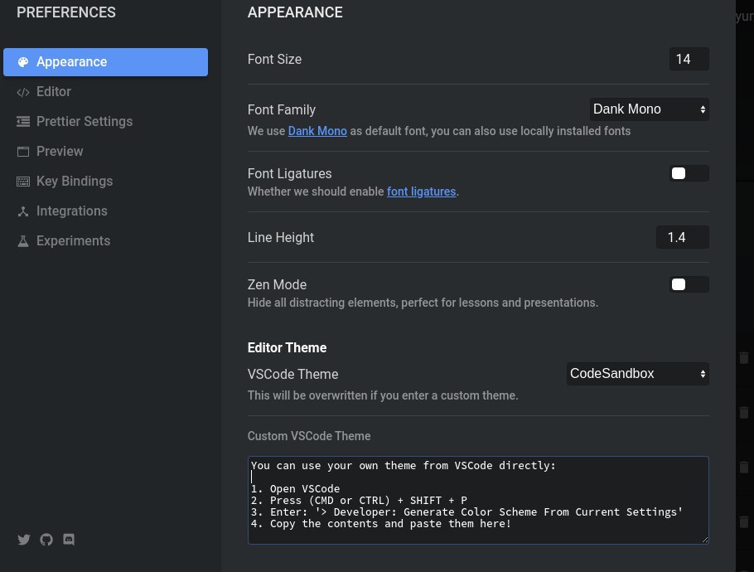Click the Line Height input field
Screen dimensions: 754x572
point(683,237)
